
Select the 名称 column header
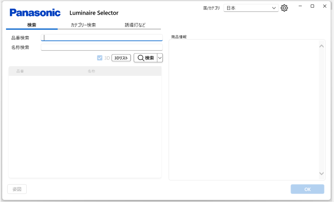click(x=91, y=71)
